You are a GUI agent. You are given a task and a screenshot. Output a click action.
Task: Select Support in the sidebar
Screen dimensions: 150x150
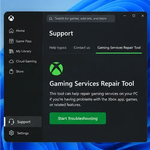24,121
